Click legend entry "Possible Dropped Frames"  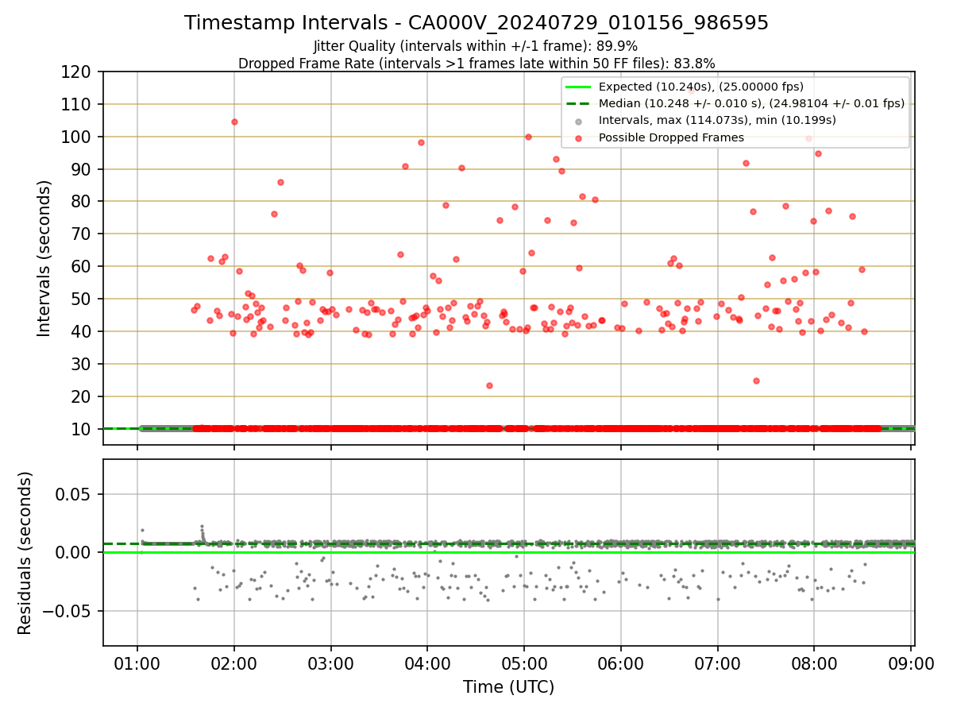click(x=671, y=137)
